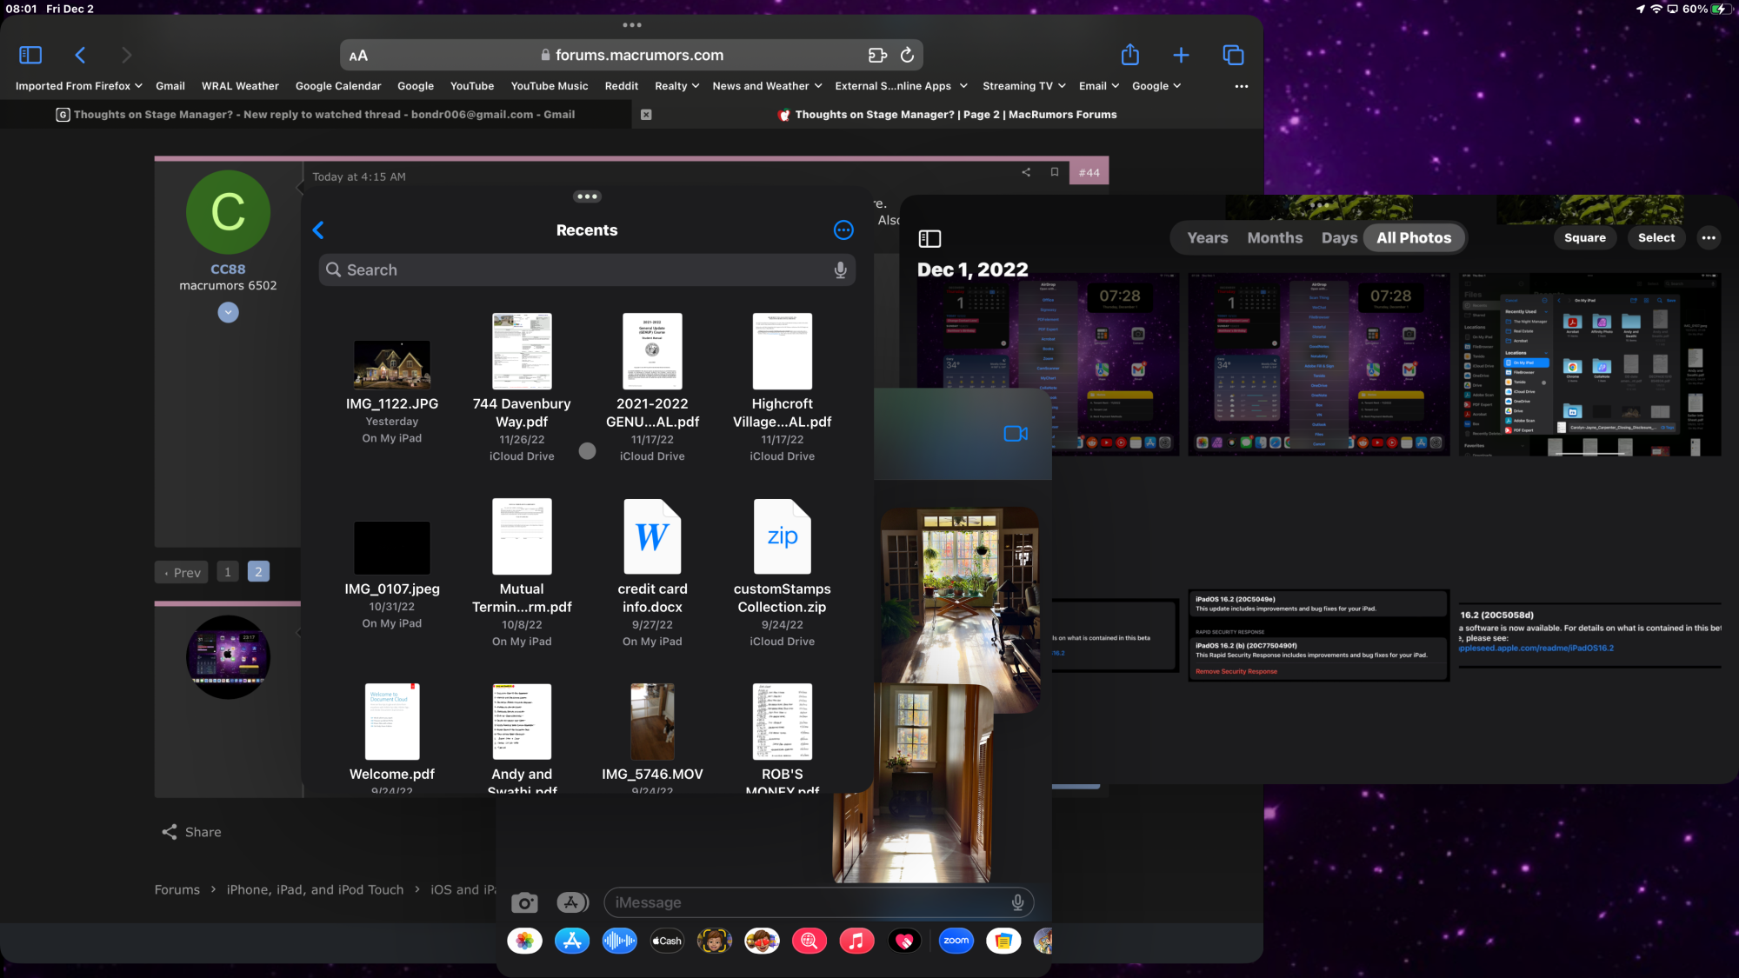Toggle Square thumbnail aspect in Photos

pyautogui.click(x=1585, y=238)
